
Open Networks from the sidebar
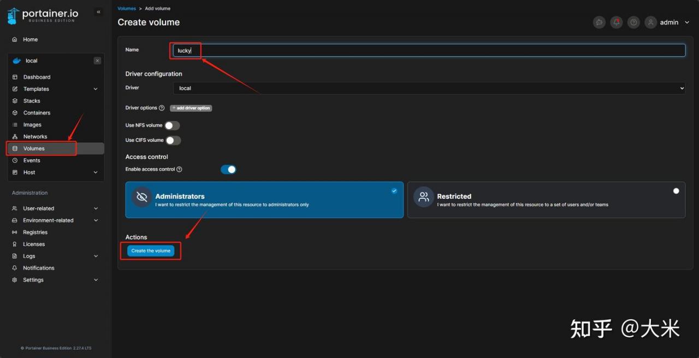[x=35, y=137]
